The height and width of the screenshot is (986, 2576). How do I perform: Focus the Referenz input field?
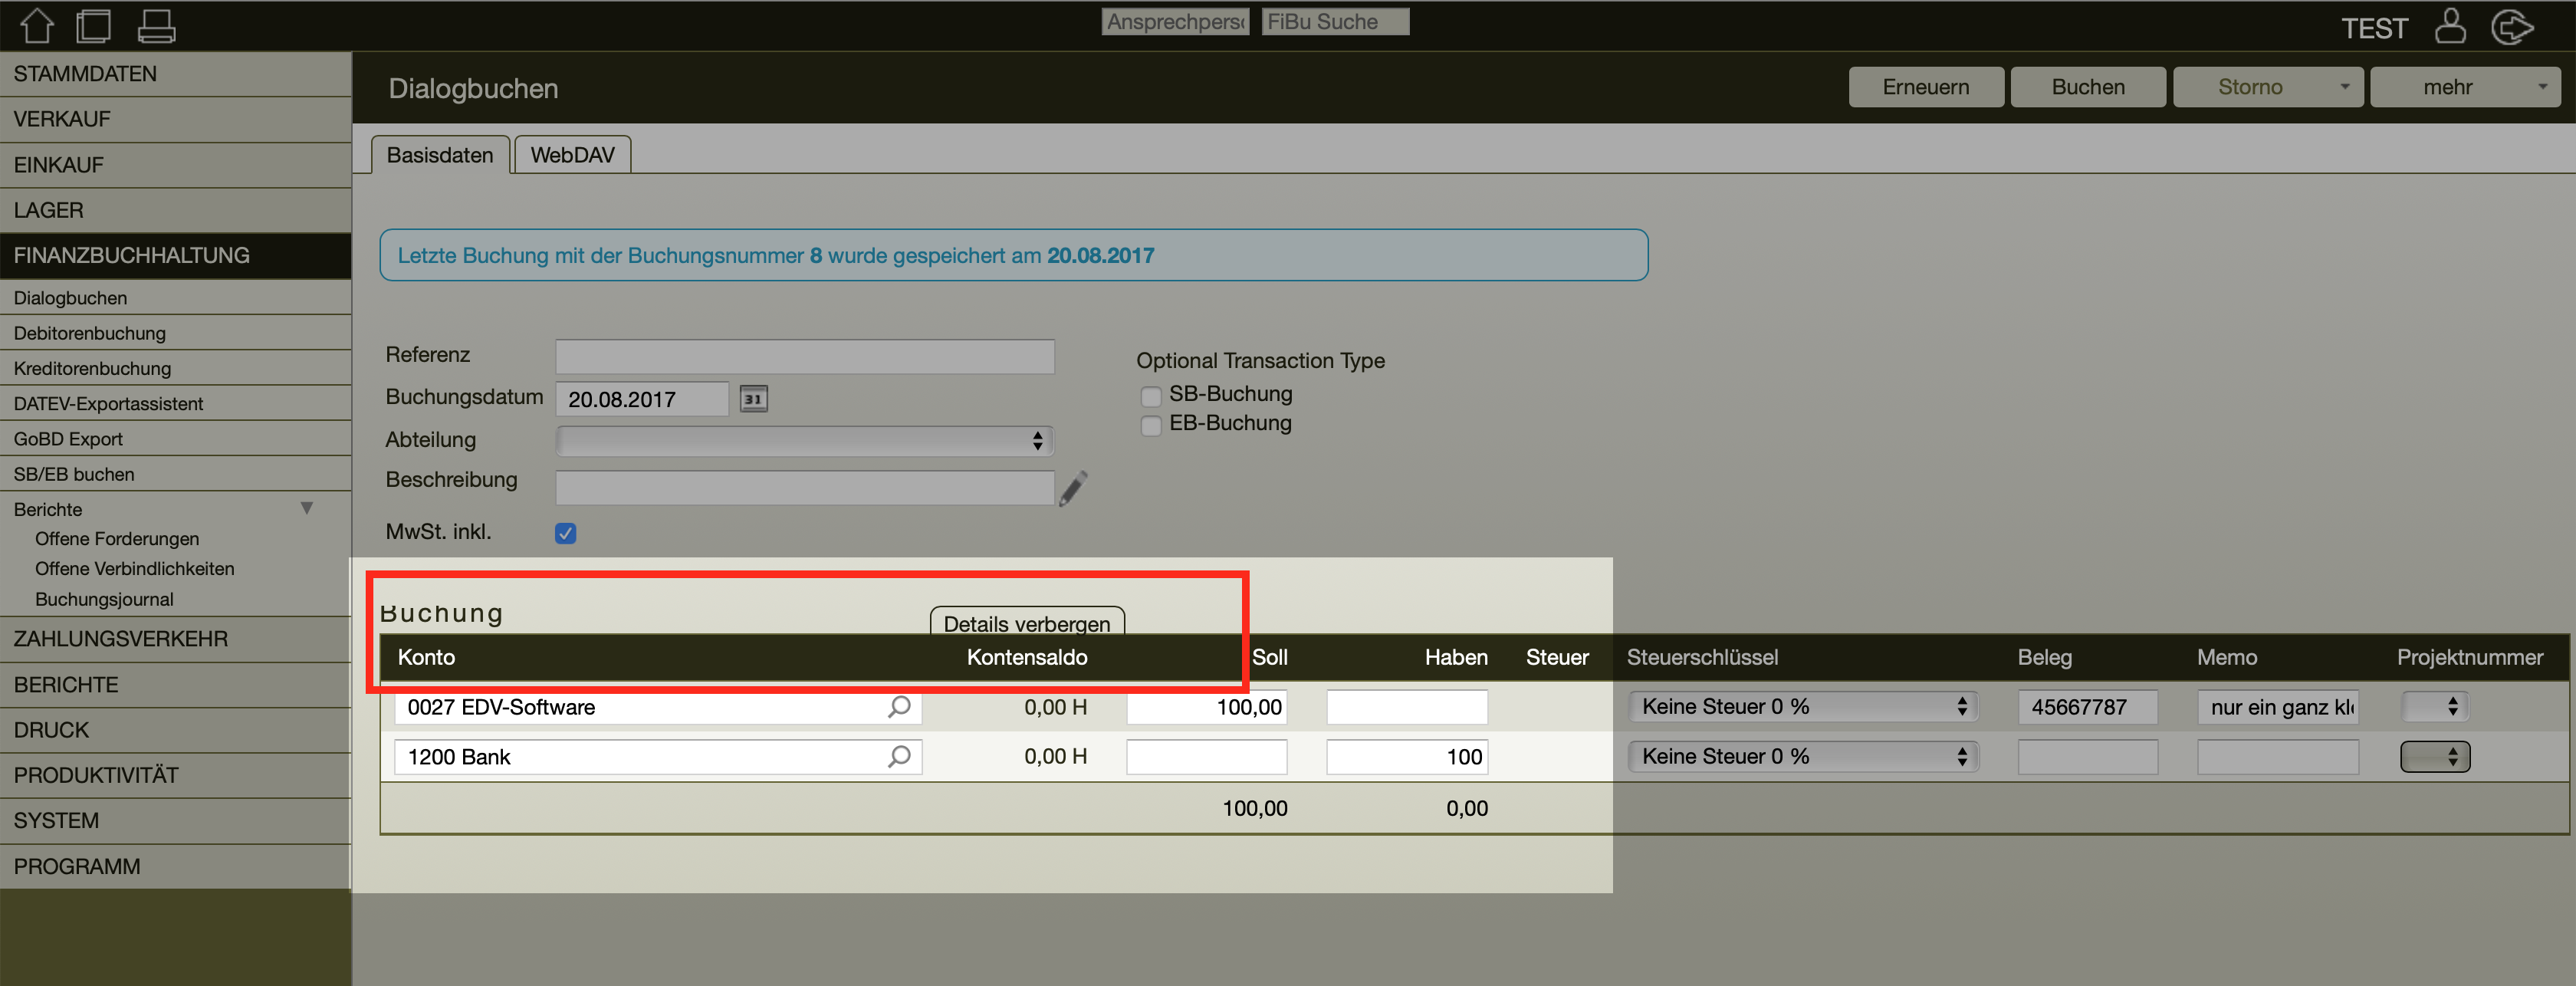click(804, 356)
